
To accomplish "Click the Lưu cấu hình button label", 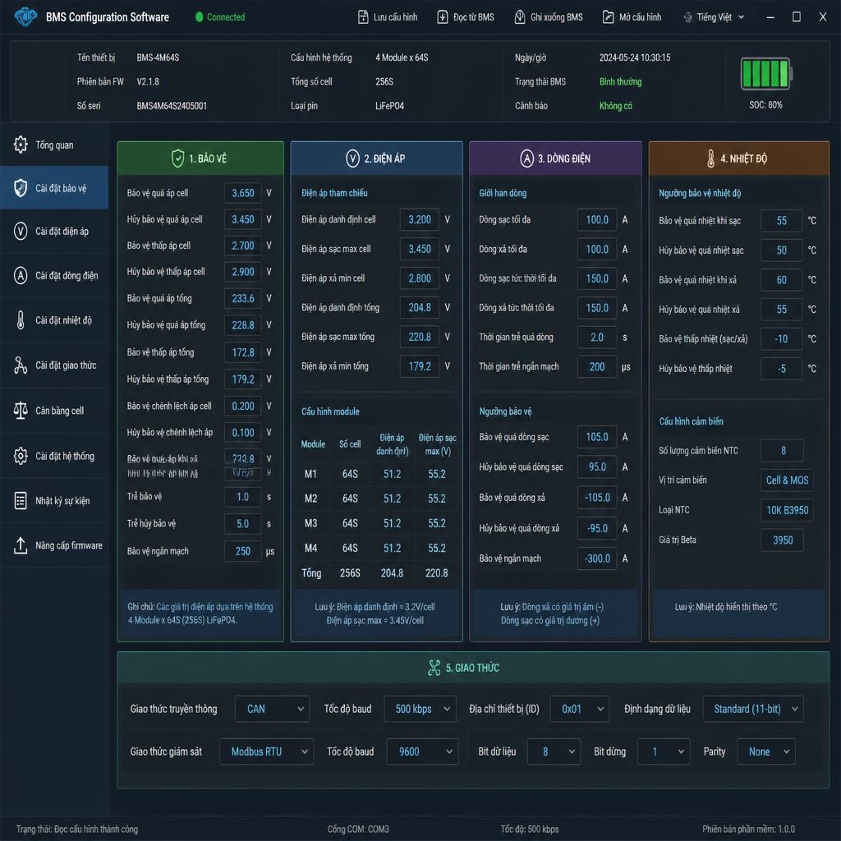I will (395, 17).
